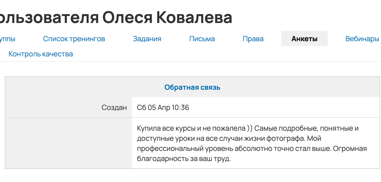Go to the Права section

[253, 39]
